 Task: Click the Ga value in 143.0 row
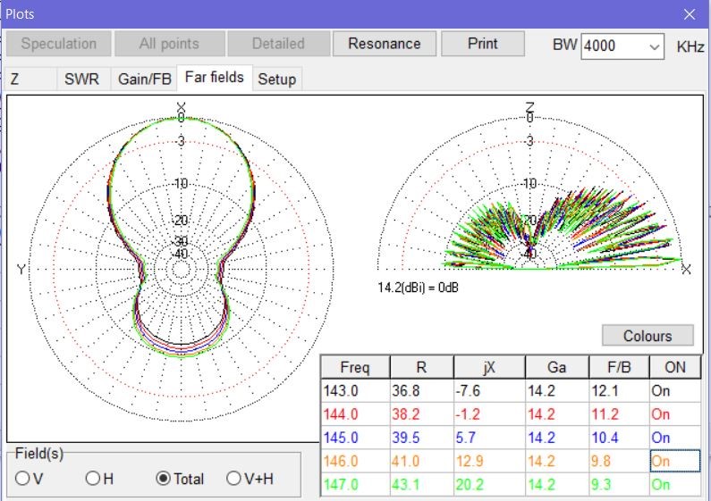click(x=557, y=391)
